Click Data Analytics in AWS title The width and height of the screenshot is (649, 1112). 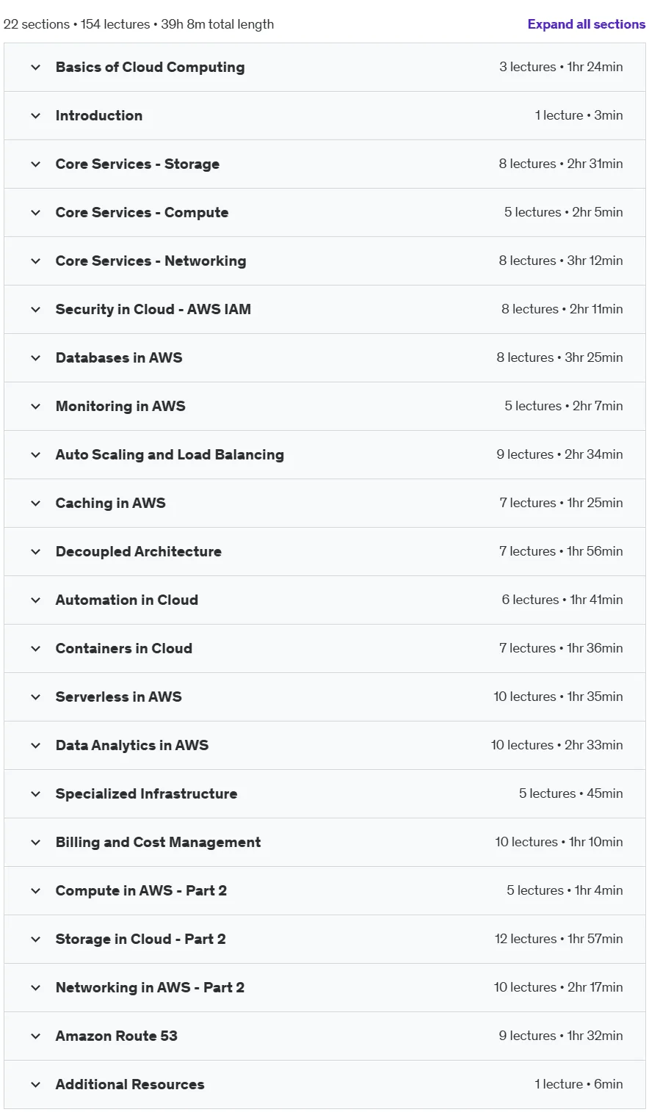pos(132,745)
